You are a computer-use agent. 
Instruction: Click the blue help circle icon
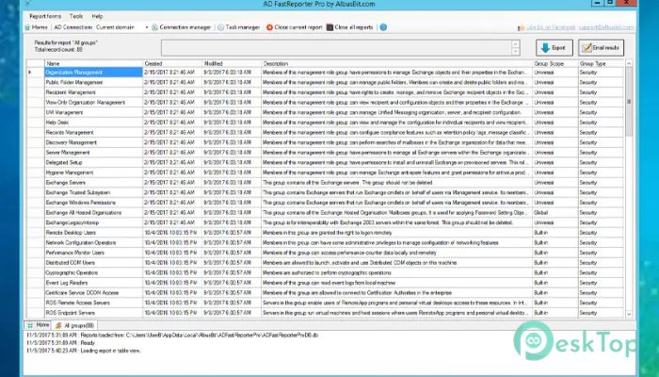383,27
